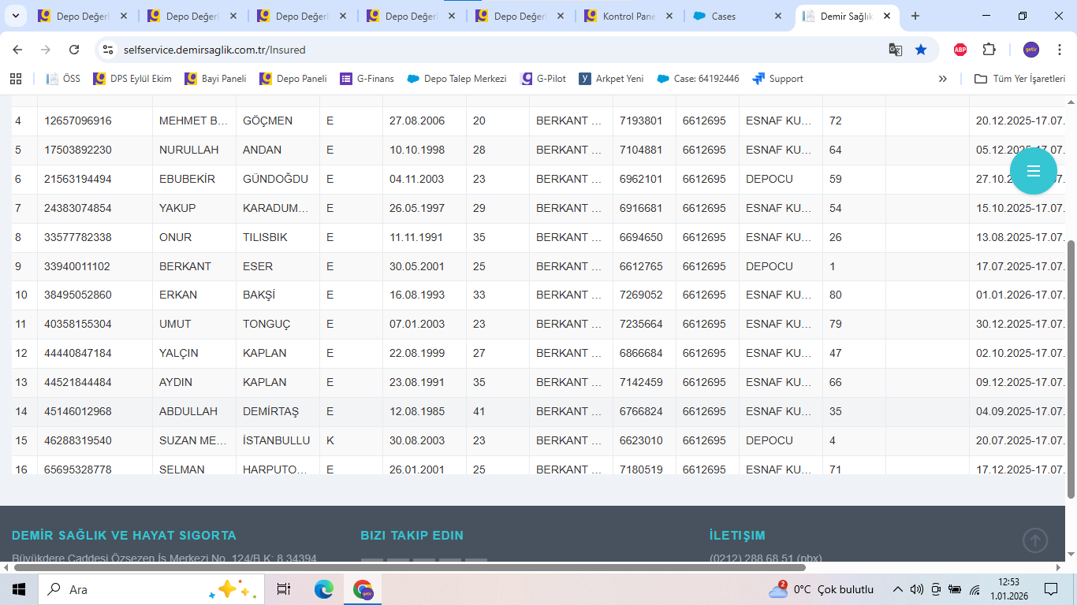This screenshot has height=605, width=1077.
Task: Open the G-Finans bookmark
Action: 367,79
